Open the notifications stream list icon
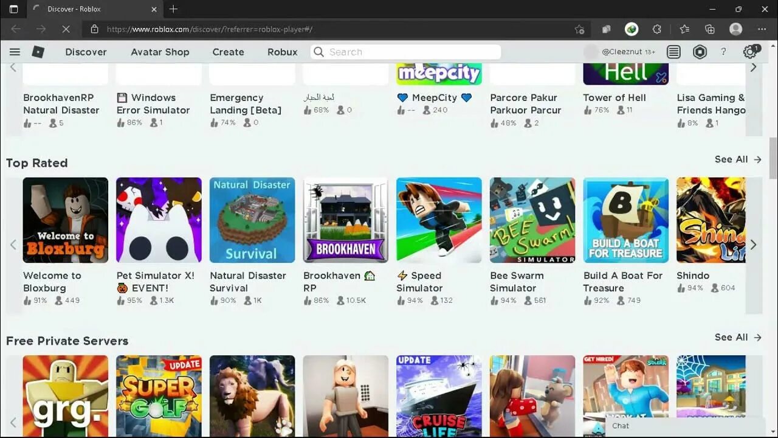This screenshot has height=438, width=778. coord(673,52)
